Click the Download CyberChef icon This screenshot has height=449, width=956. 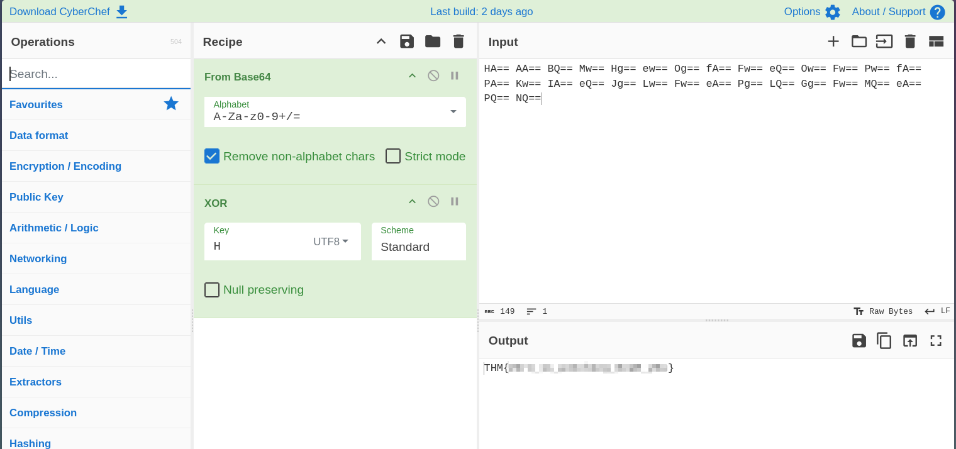(x=122, y=12)
